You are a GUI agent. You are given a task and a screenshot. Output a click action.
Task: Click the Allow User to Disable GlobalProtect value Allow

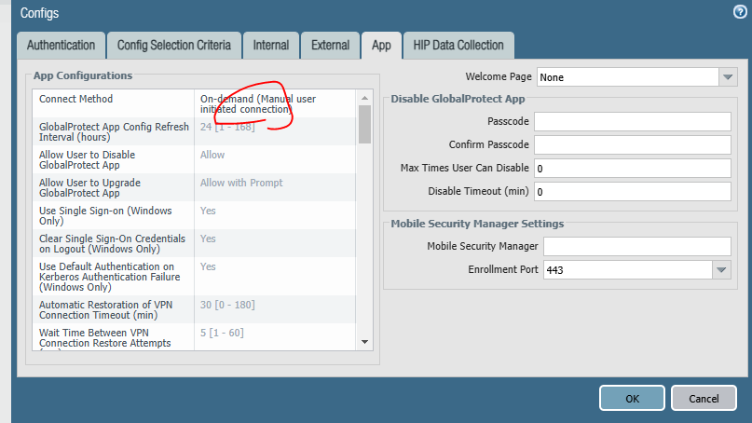(x=212, y=155)
